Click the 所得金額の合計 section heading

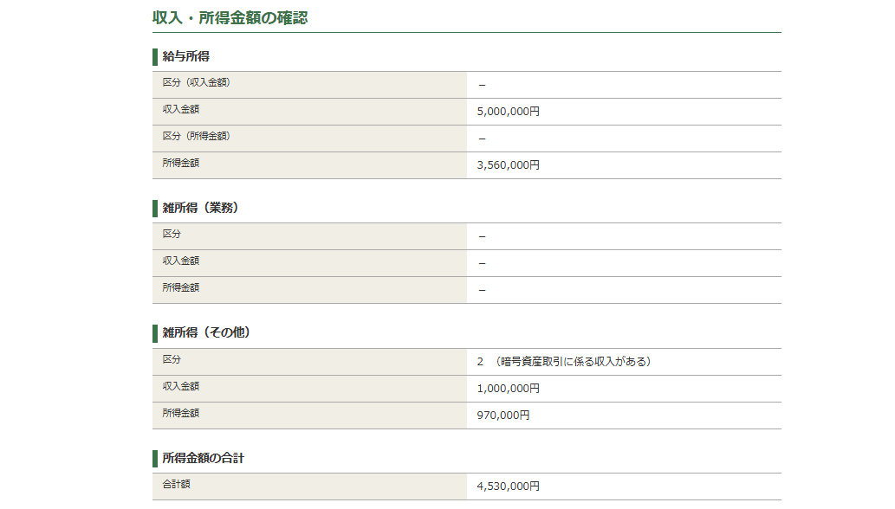point(203,458)
